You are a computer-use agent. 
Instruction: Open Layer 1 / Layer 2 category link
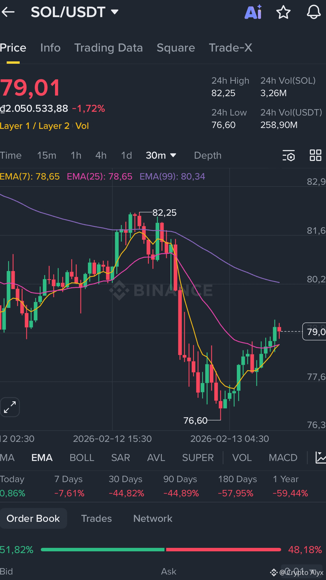tap(35, 126)
